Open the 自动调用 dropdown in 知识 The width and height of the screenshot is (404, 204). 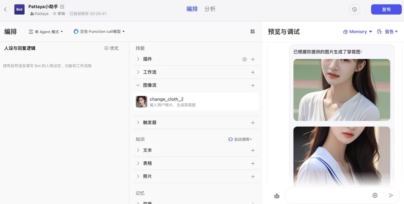click(240, 139)
